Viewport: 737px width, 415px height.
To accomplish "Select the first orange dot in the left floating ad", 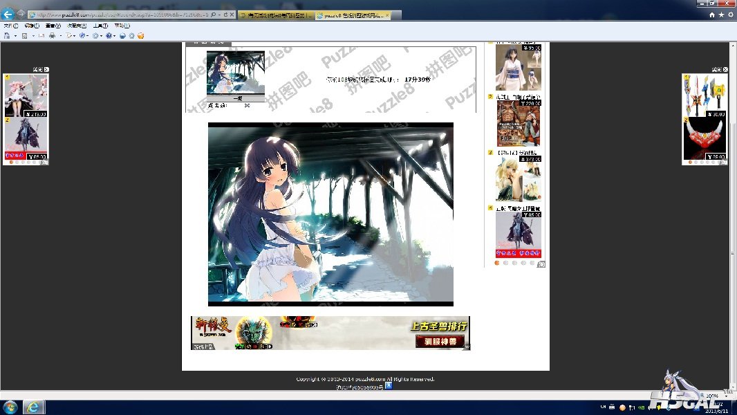I will click(11, 162).
